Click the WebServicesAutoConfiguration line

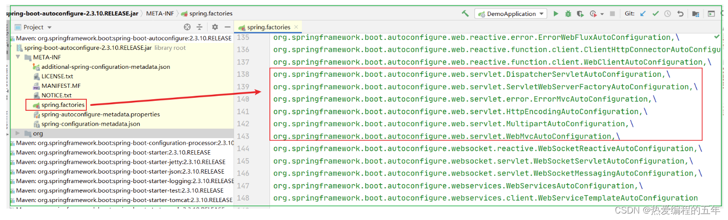tap(458, 186)
